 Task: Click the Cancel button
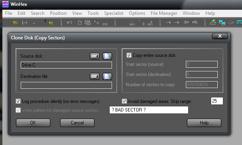pos(77,123)
